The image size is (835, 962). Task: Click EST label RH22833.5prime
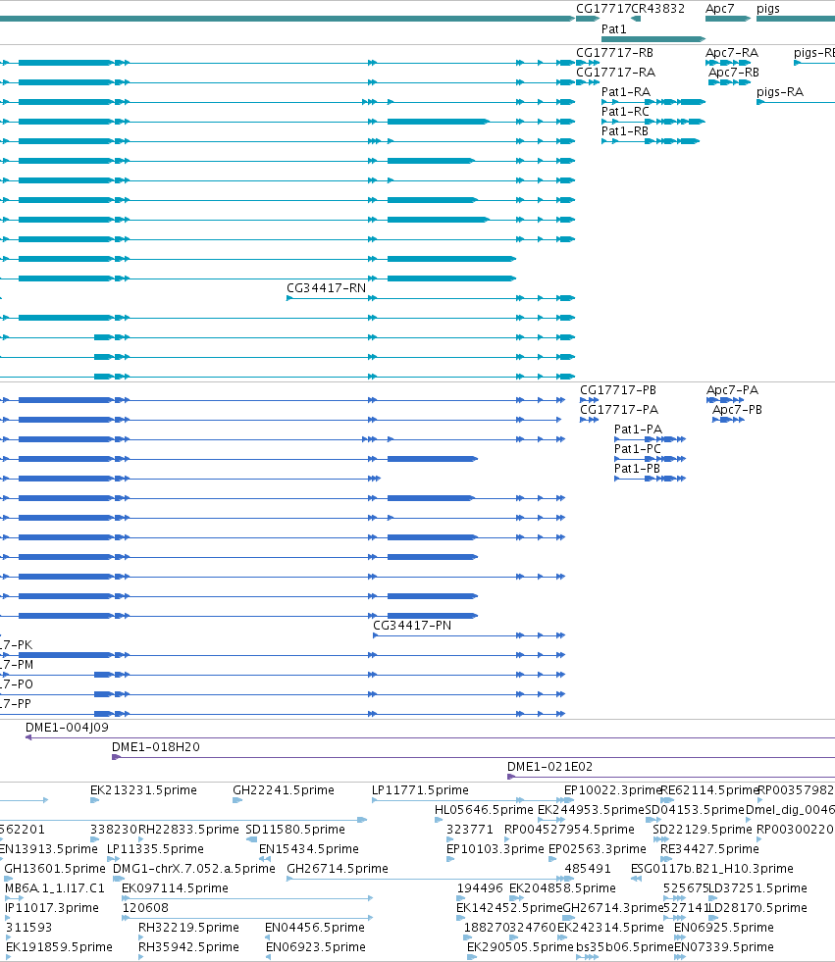(x=188, y=830)
